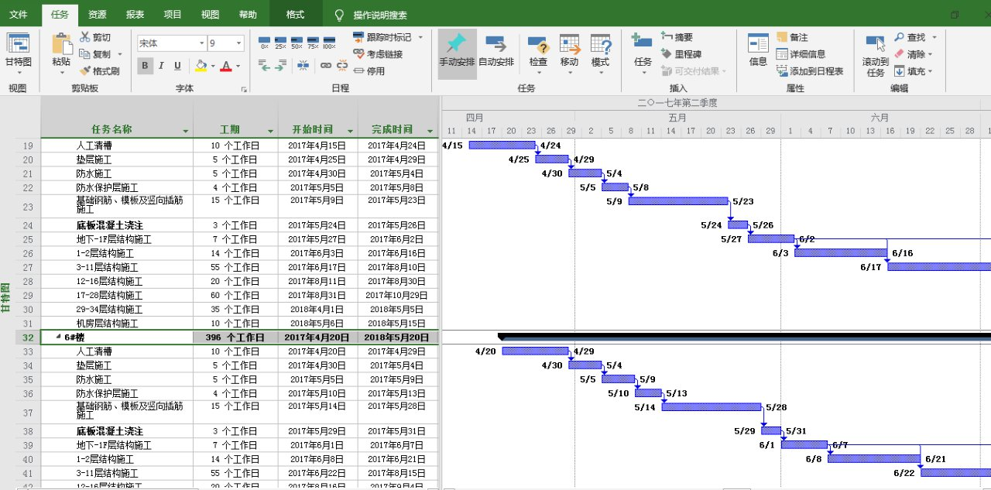Image resolution: width=991 pixels, height=490 pixels.
Task: Collapse the 6#楼 summary task
Action: coord(58,337)
